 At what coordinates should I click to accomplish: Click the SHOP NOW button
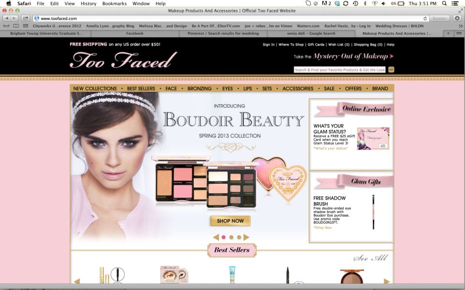230,221
